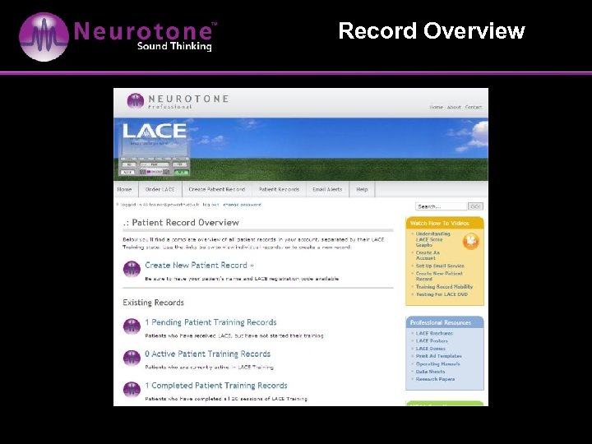Open Create An Account video link

[428, 255]
